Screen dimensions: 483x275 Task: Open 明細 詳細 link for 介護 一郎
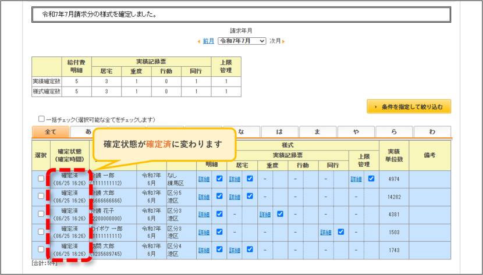coord(204,179)
